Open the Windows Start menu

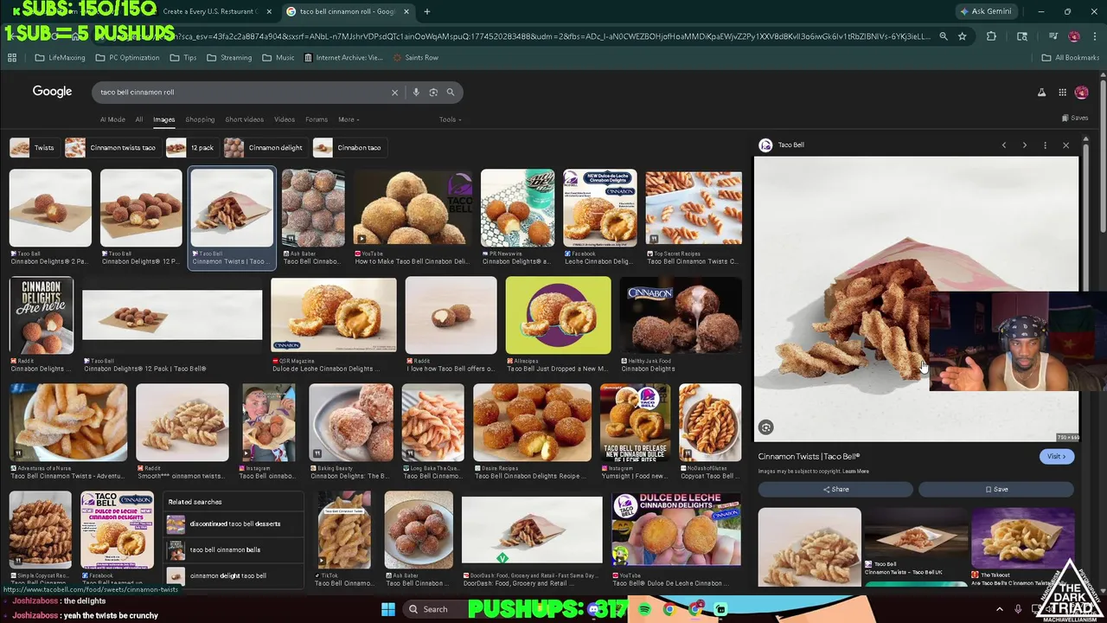387,609
